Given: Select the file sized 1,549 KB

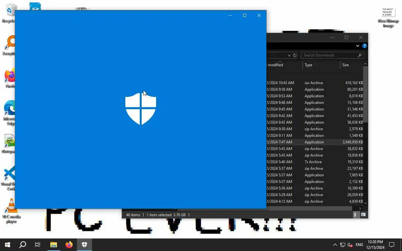Looking at the screenshot, I should point(315,136).
